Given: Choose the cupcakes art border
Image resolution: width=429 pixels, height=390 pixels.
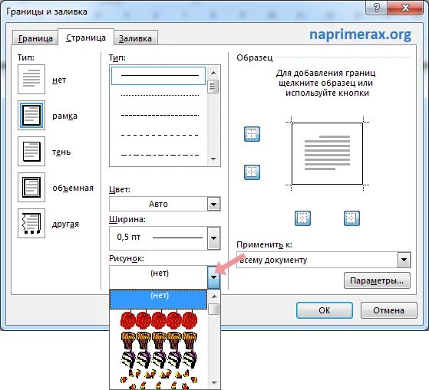Looking at the screenshot, I should tap(159, 340).
